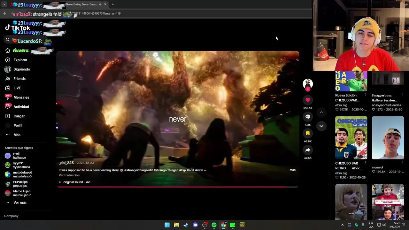Go to next video with down arrow
Image resolution: width=409 pixels, height=230 pixels.
pos(321,126)
